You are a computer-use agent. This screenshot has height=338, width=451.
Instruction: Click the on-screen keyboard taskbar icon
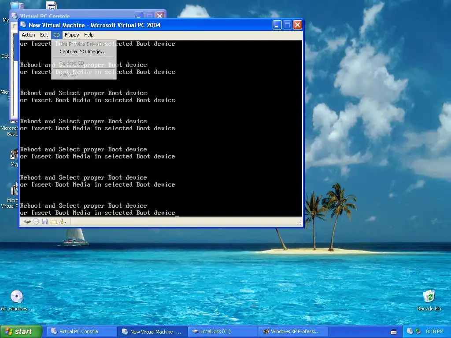click(x=394, y=332)
